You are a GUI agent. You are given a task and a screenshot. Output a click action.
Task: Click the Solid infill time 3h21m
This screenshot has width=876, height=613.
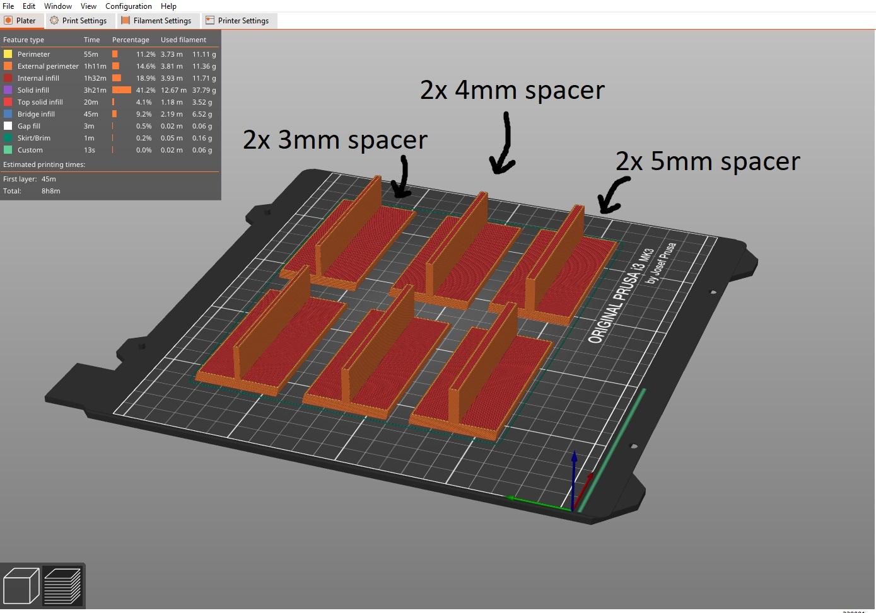tap(95, 90)
